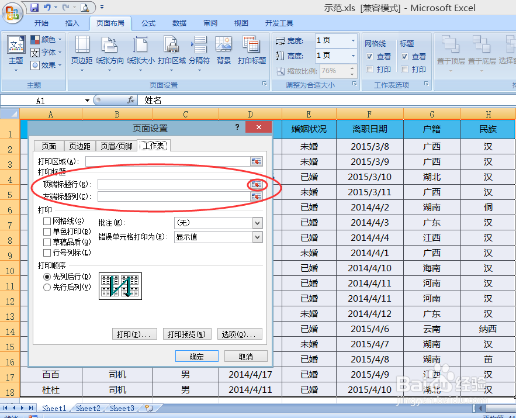Open the 错误单元格打印为 dropdown

pos(257,237)
